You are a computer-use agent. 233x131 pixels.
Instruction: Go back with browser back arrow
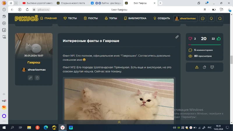(12, 10)
